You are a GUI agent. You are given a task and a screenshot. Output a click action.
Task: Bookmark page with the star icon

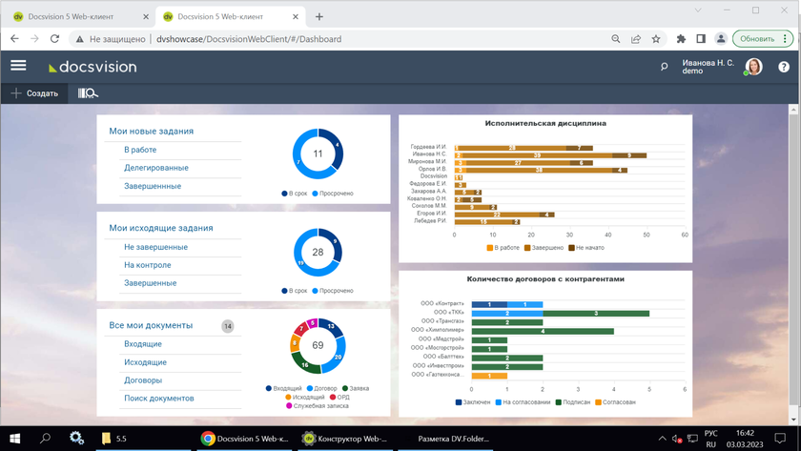pyautogui.click(x=656, y=39)
